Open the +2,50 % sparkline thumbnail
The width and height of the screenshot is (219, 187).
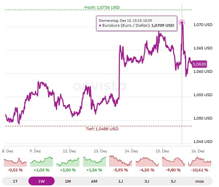(x=68, y=162)
